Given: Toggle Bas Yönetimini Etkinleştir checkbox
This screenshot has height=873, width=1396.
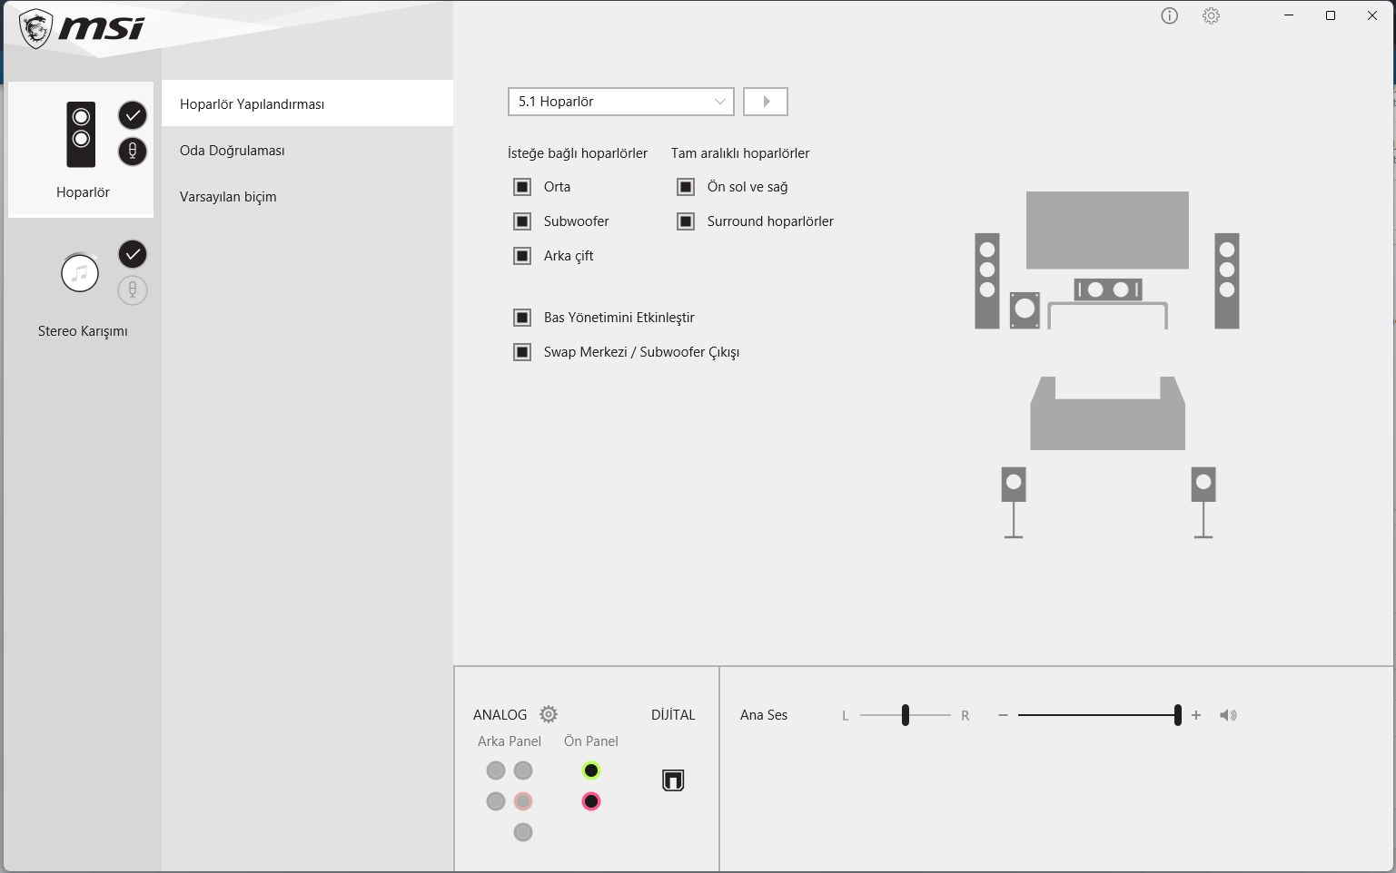Looking at the screenshot, I should click(522, 318).
